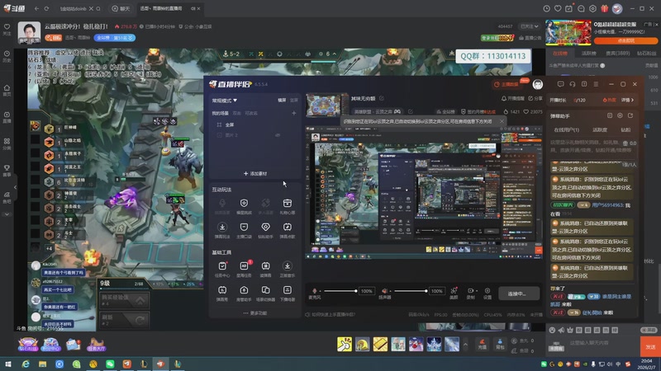Select the 活跃度 tab in 弹幕助手
Viewport: 661px width, 371px height.
(x=600, y=130)
